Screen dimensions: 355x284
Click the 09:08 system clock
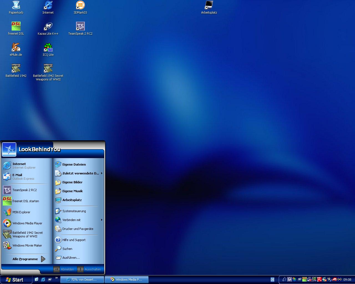click(x=347, y=280)
